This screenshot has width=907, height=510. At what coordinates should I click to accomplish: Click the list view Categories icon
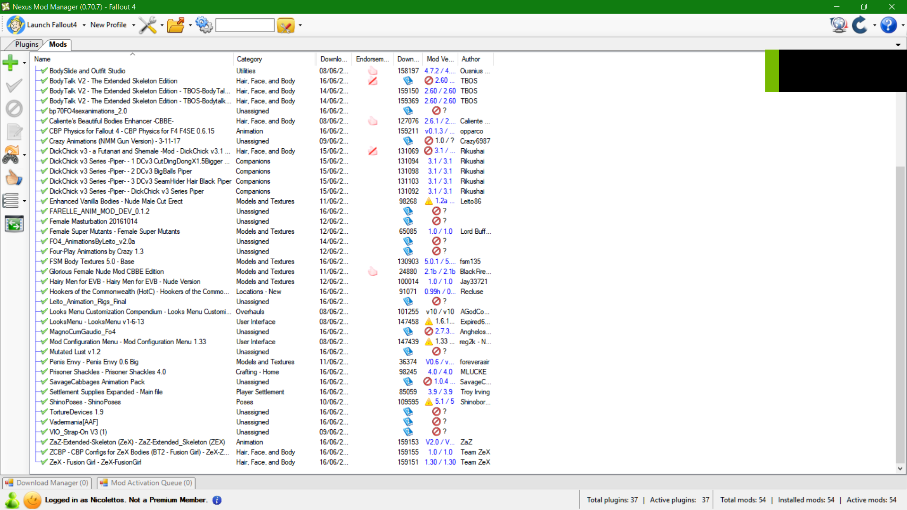[x=11, y=201]
